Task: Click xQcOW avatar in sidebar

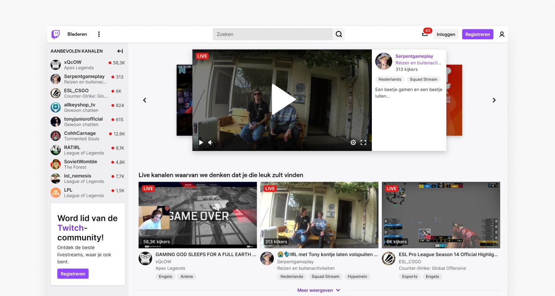Action: (x=55, y=65)
